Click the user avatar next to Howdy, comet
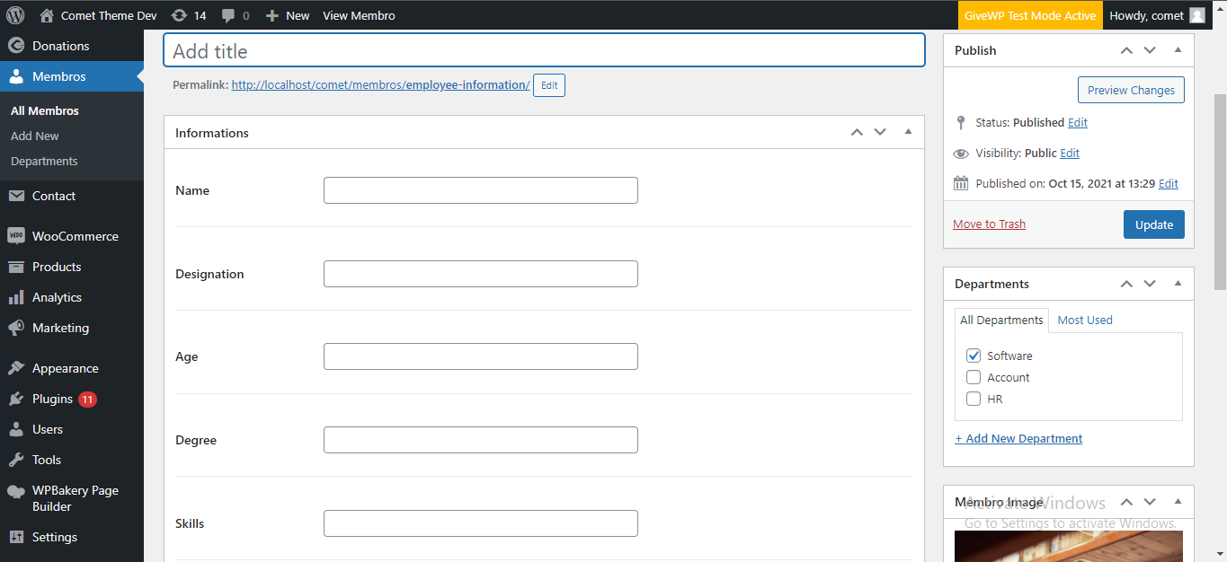Viewport: 1227px width, 562px height. pos(1197,15)
